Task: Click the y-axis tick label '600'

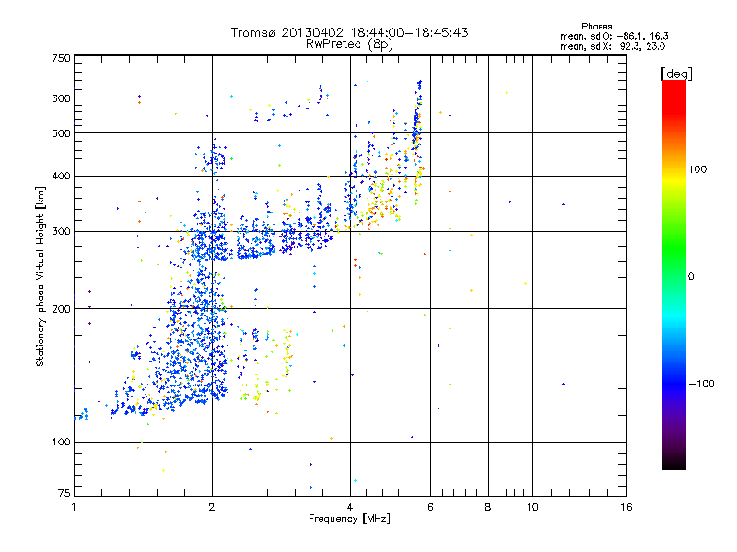Action: click(61, 98)
